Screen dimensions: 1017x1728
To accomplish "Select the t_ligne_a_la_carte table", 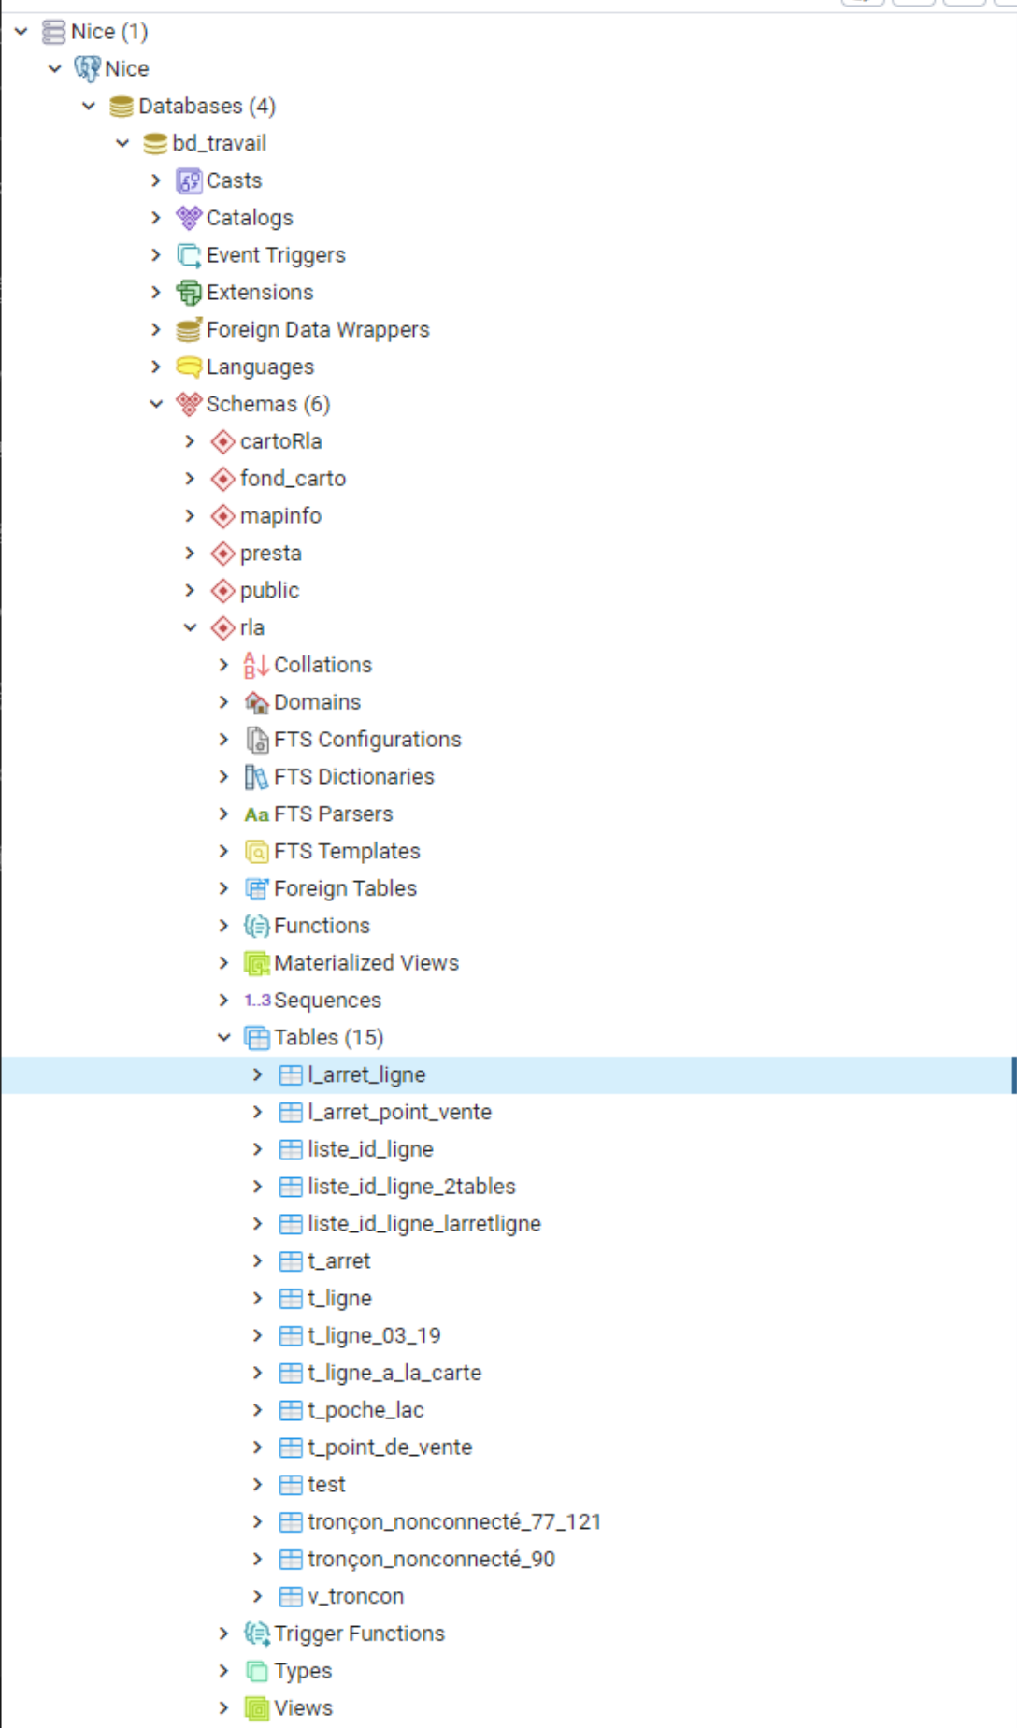I will pos(394,1373).
